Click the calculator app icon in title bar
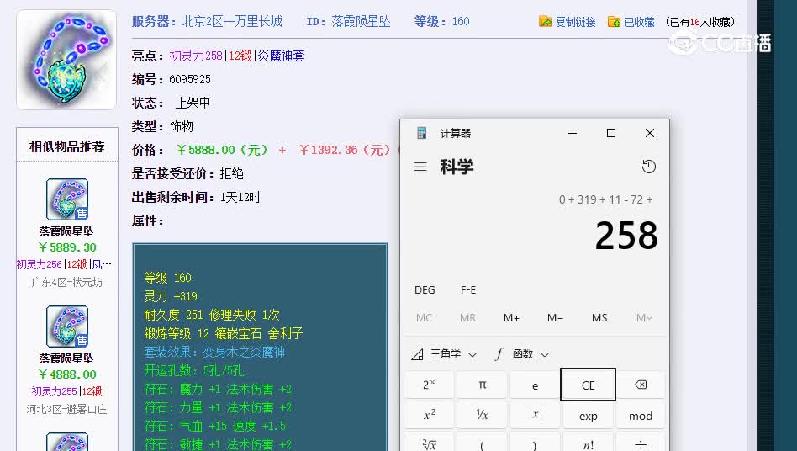The image size is (797, 451). pos(421,133)
